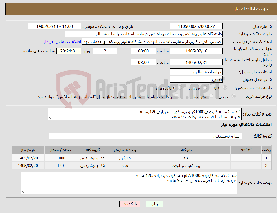Screen dimensions: 277x213
Task: Click response deadline date 1405/02/16
Action: pyautogui.click(x=196, y=51)
